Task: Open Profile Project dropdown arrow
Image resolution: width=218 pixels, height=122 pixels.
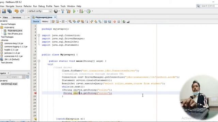Action: (92, 11)
